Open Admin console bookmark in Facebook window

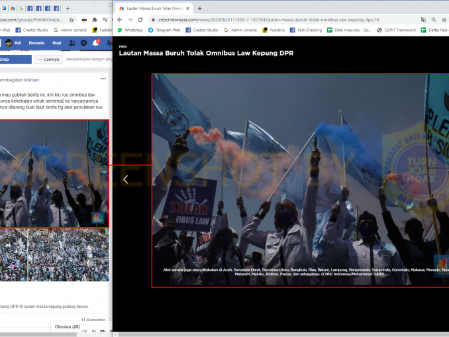click(70, 30)
